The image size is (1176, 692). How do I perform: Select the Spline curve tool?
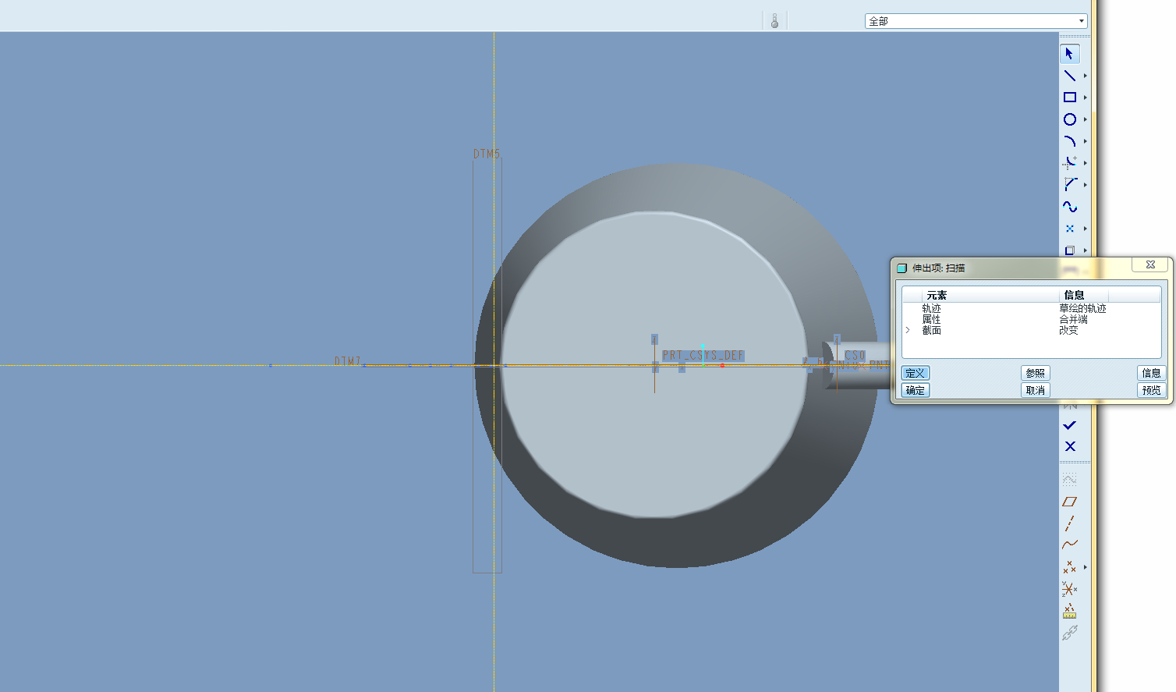click(x=1069, y=207)
